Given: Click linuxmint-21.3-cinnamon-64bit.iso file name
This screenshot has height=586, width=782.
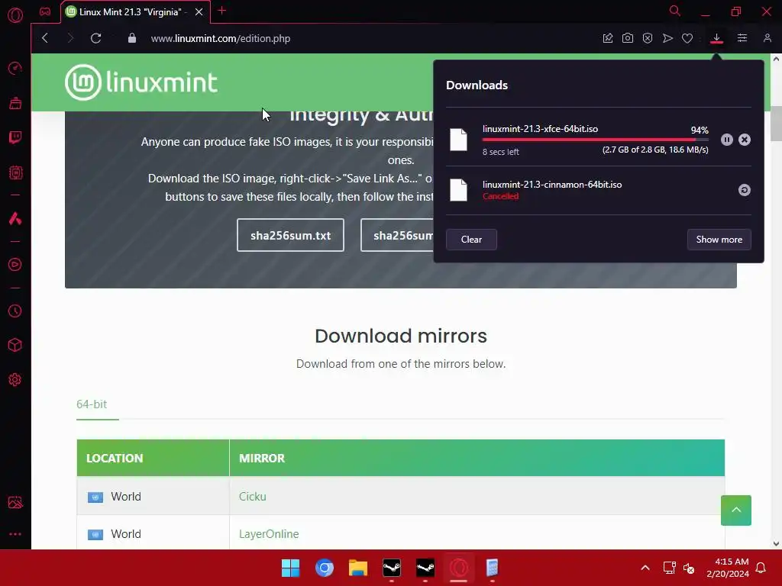Looking at the screenshot, I should point(552,185).
